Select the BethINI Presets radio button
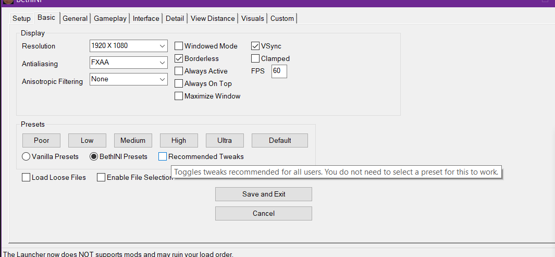The width and height of the screenshot is (555, 257). pyautogui.click(x=94, y=156)
